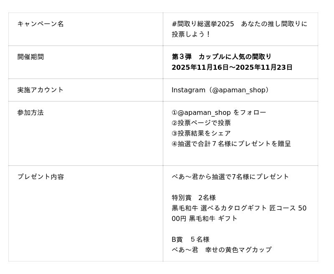Click the 参加方法 row label
The image size is (334, 274).
click(30, 112)
